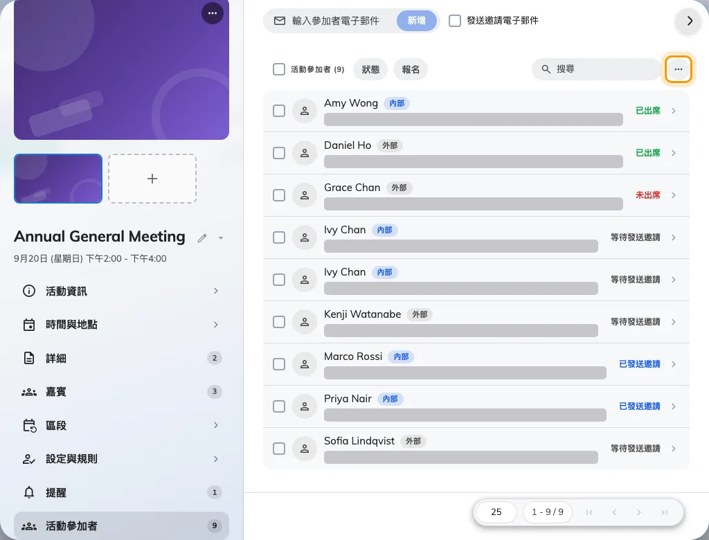Open the 25 page size selector
The image size is (709, 540).
(x=496, y=512)
